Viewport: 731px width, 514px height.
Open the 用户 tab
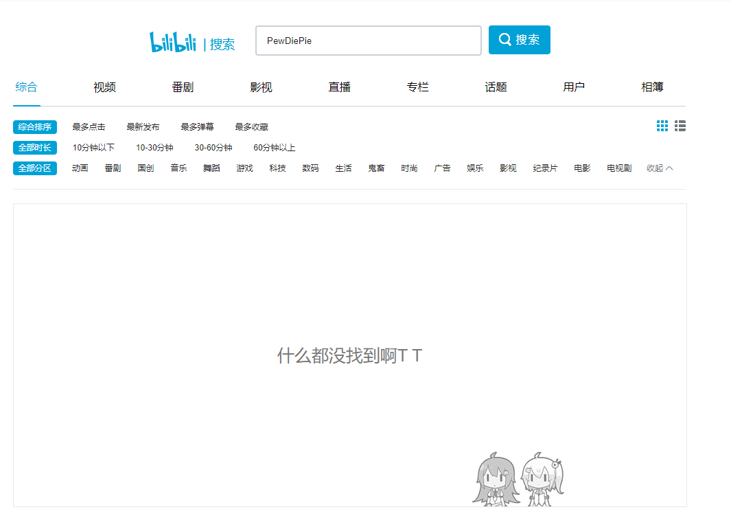(x=574, y=87)
